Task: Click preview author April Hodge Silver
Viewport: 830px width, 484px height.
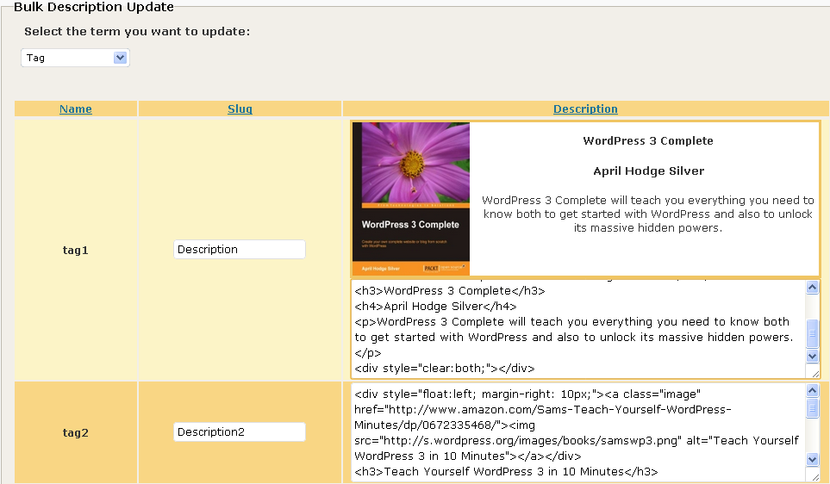Action: (648, 171)
